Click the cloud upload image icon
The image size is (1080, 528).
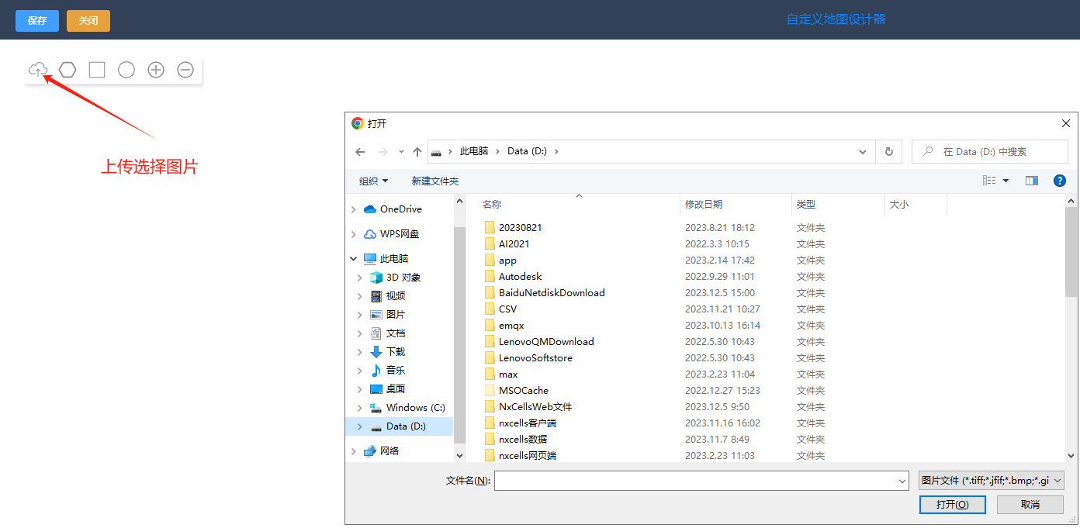[37, 70]
